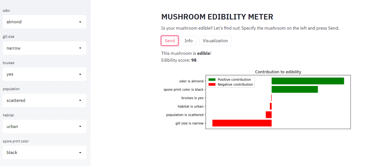Click the odor dropdown arrow icon
This screenshot has height=166, width=373.
[80, 22]
